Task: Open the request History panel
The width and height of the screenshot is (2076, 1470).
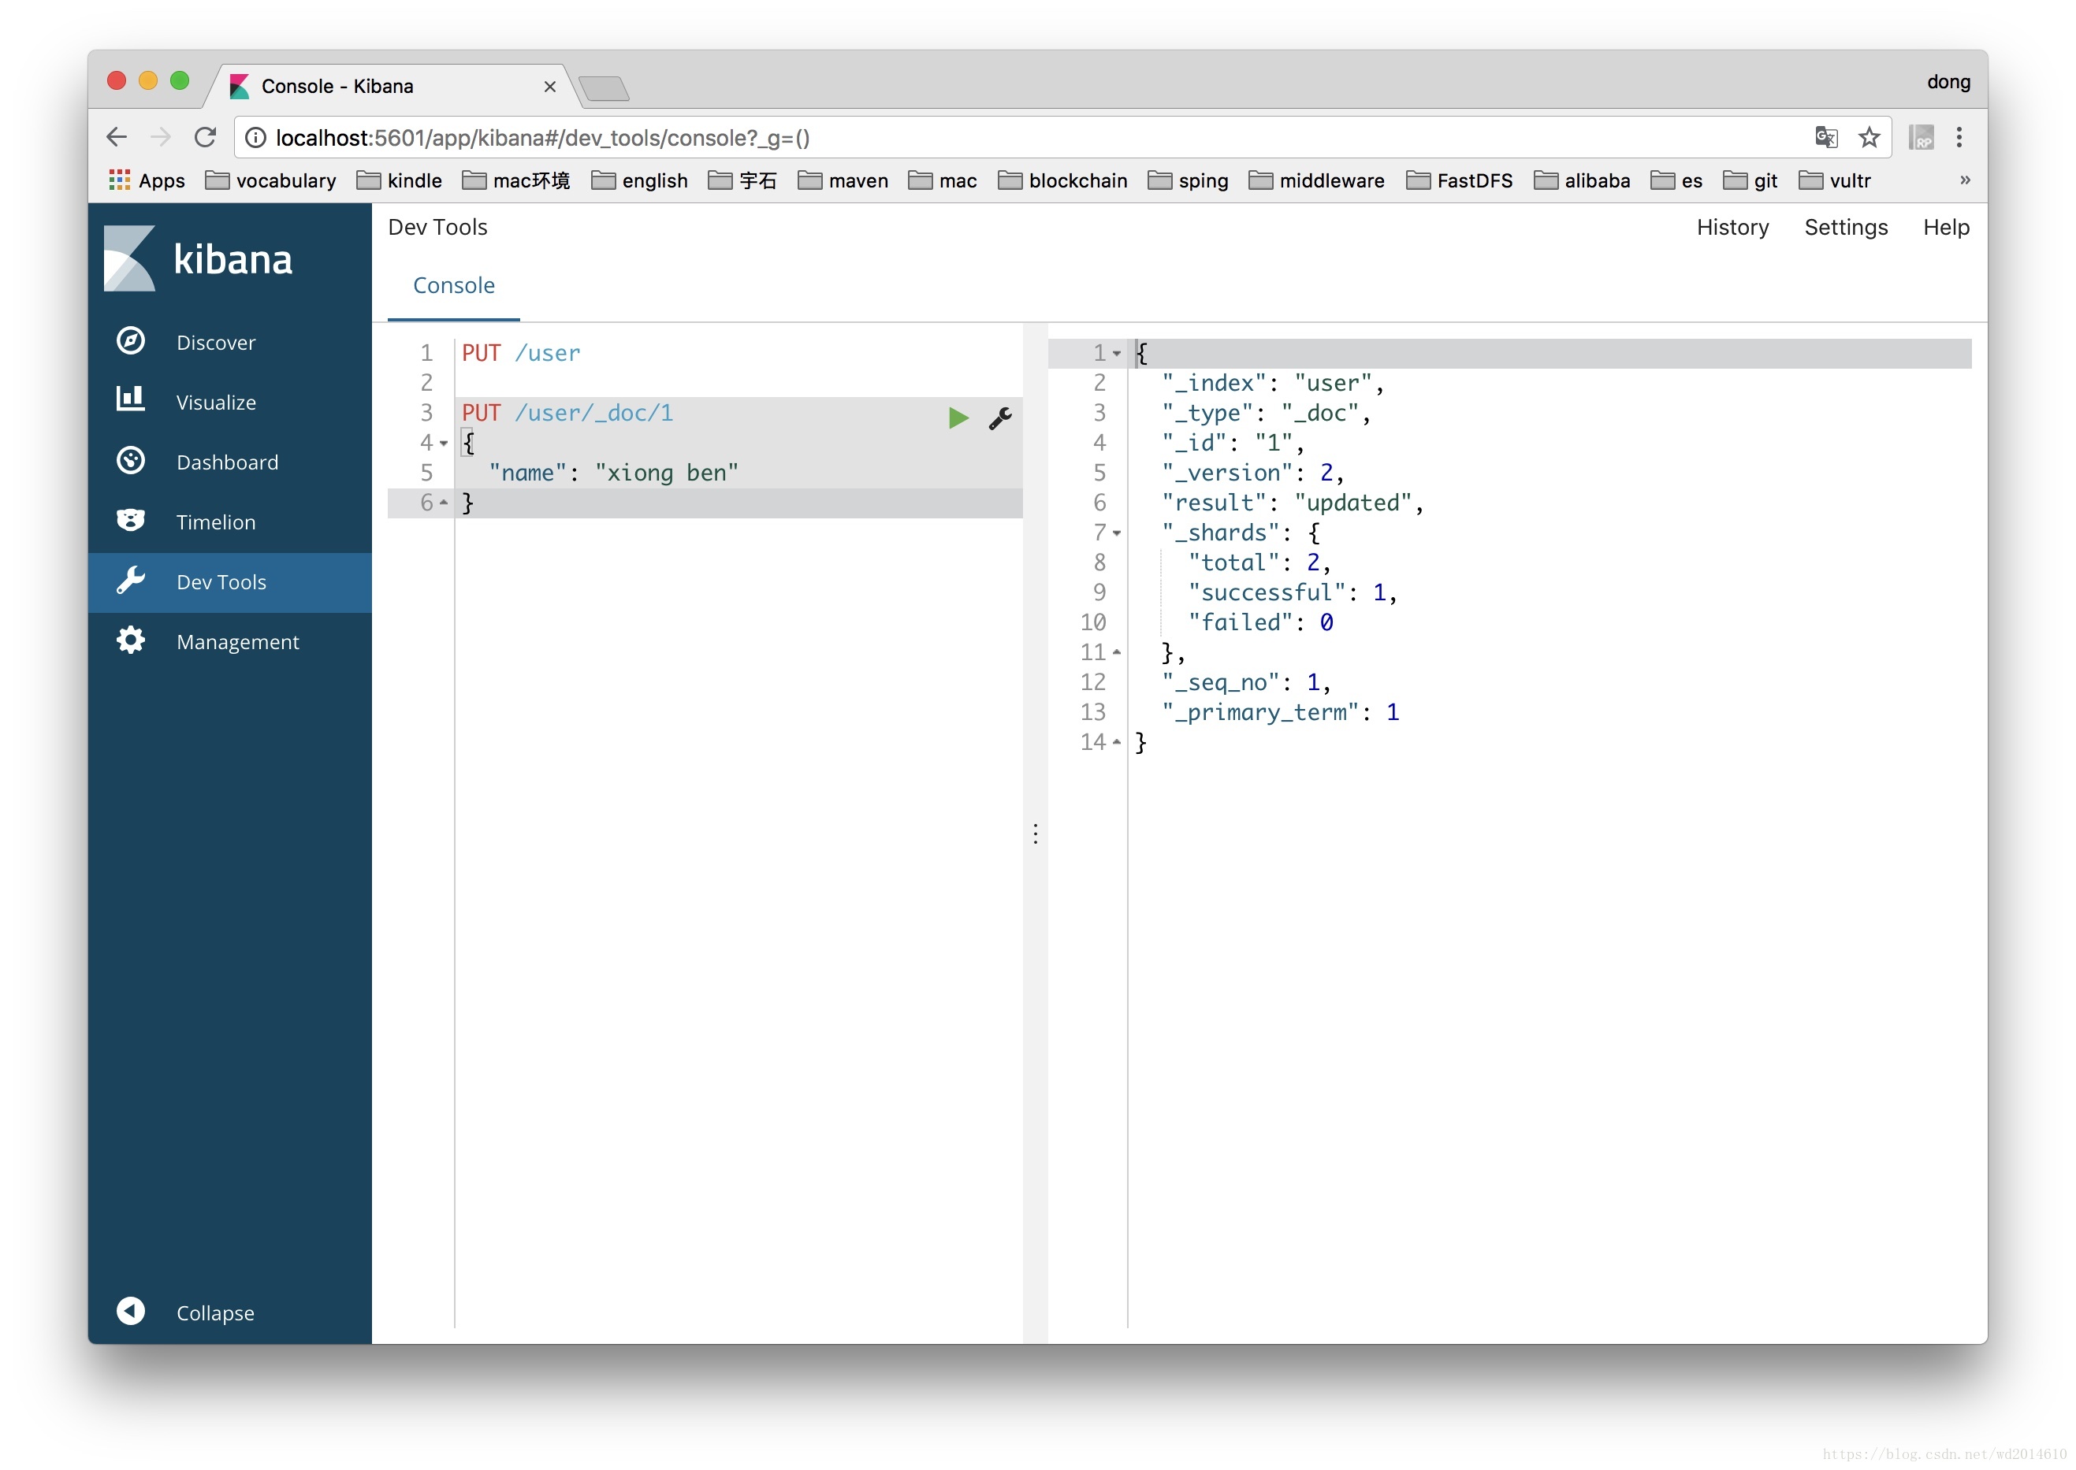Action: 1732,226
